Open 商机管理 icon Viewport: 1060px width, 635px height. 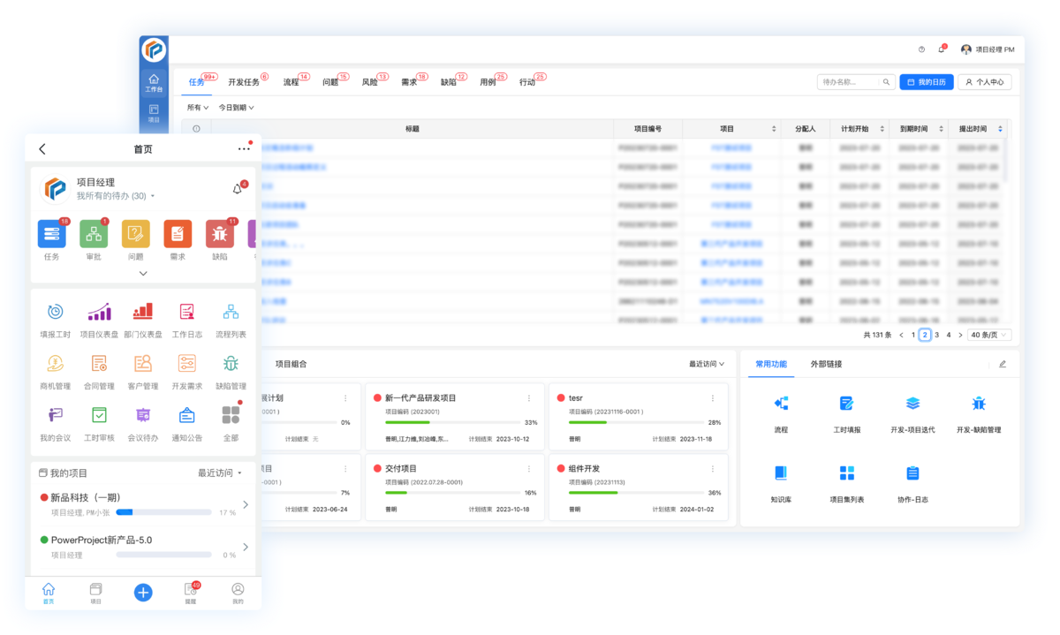pos(55,363)
